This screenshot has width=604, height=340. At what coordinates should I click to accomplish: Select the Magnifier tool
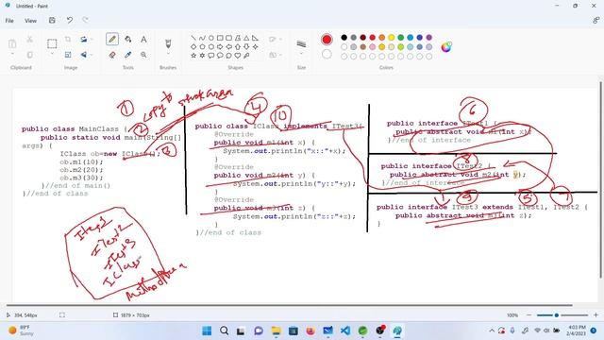[143, 55]
